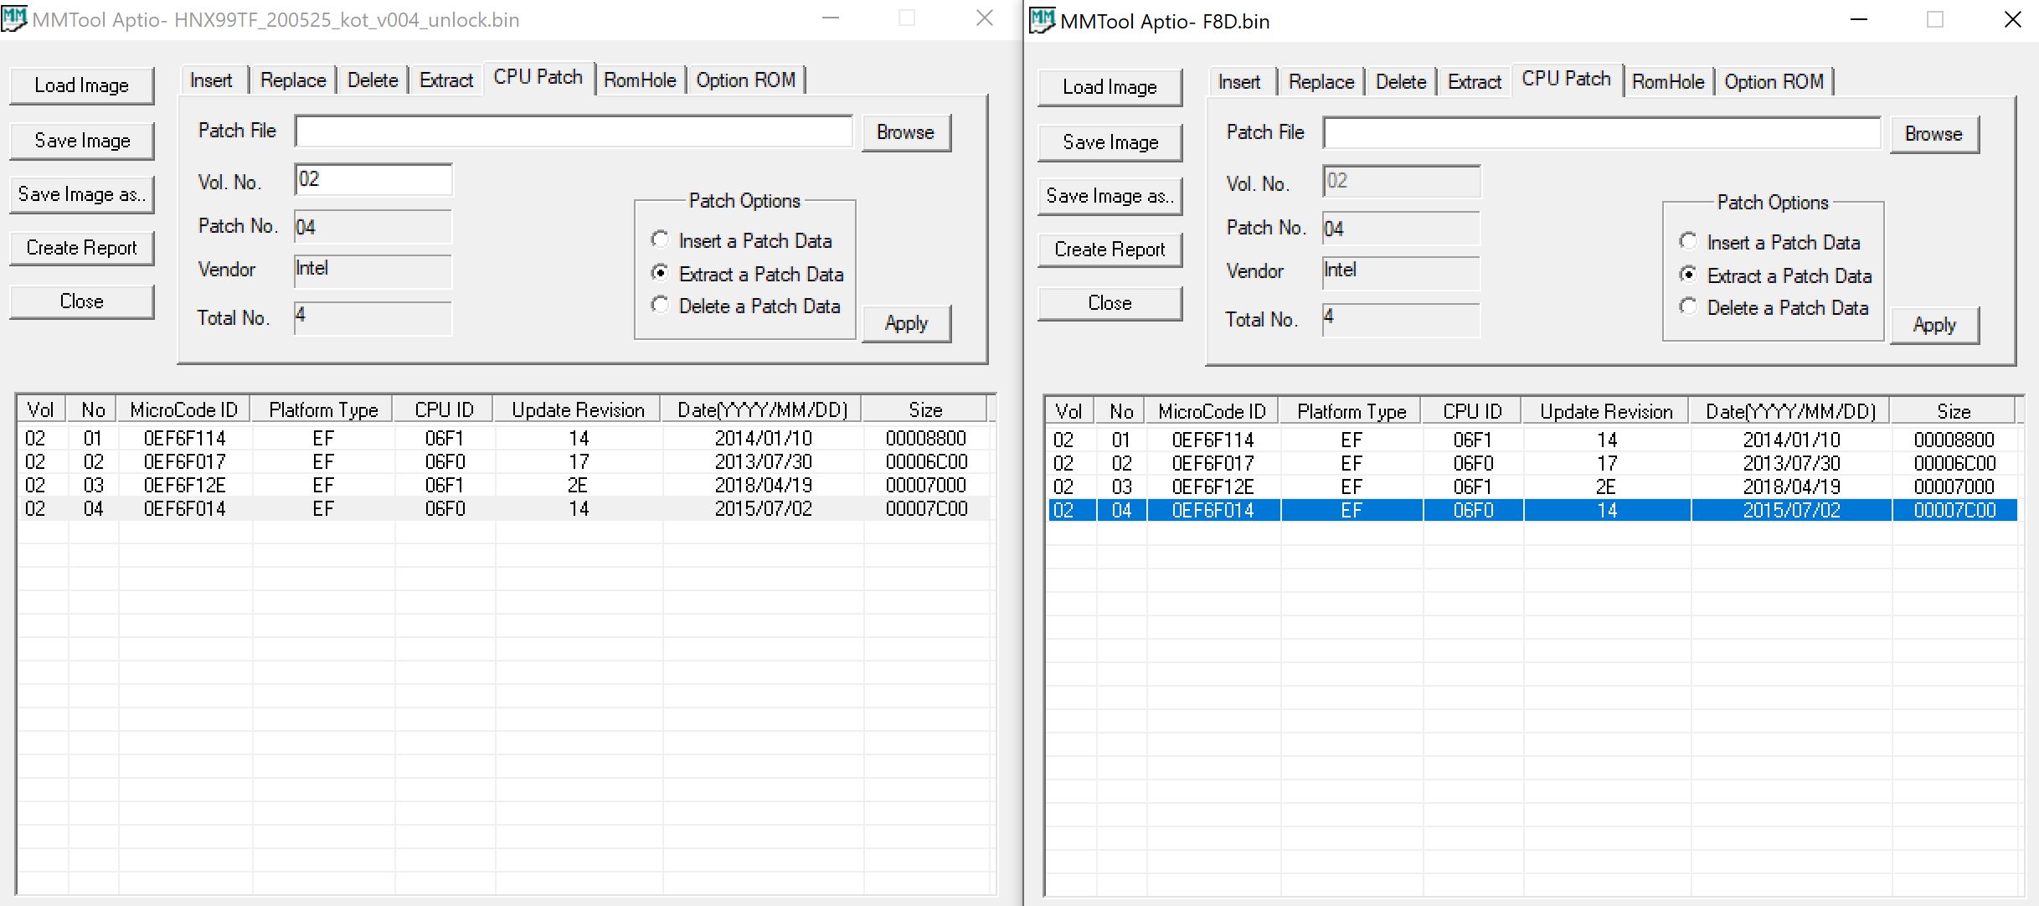Screen dimensions: 2039x906
Task: Select microcode row 0EF6F12E in left table
Action: click(184, 486)
